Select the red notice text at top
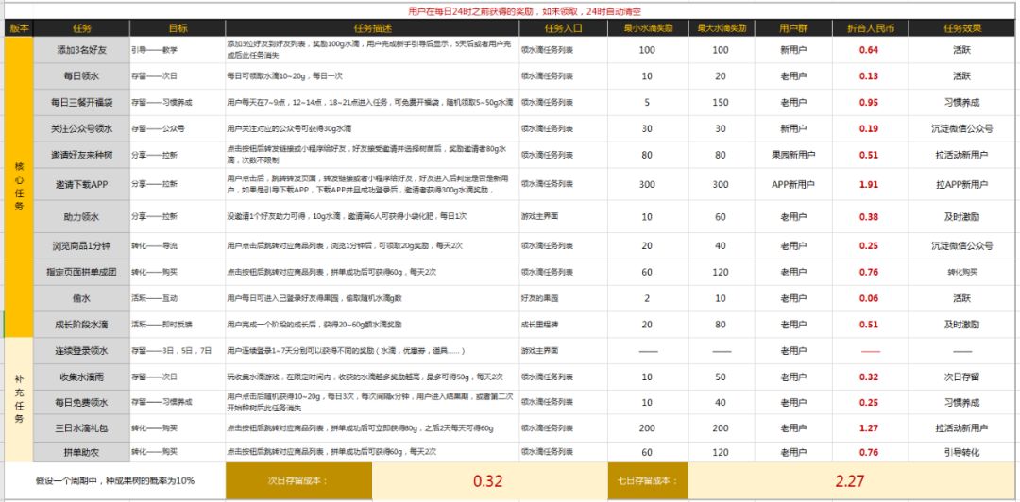1020x502 pixels. coord(526,11)
